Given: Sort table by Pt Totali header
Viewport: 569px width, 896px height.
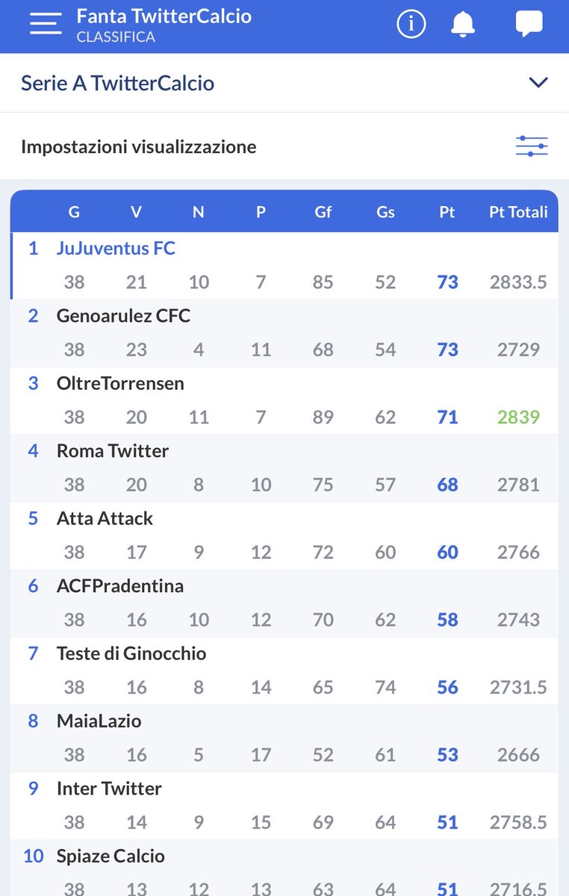Looking at the screenshot, I should (518, 212).
